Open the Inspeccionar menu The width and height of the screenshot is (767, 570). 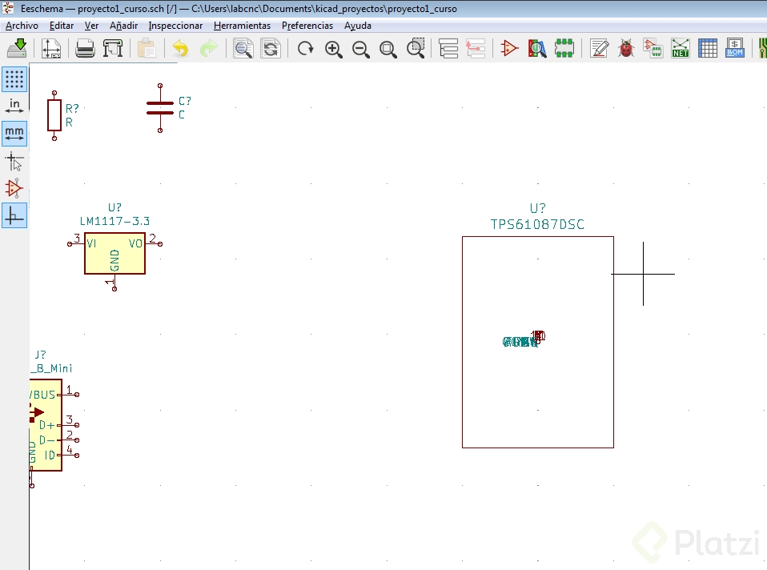(x=175, y=26)
